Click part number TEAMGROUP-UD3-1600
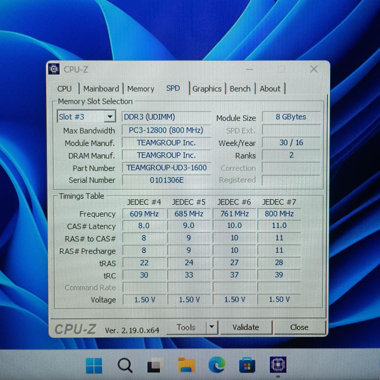380x380 pixels. (x=166, y=167)
